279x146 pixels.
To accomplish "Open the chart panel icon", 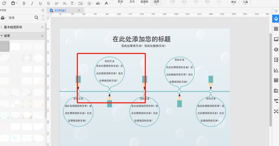I will [276, 70].
